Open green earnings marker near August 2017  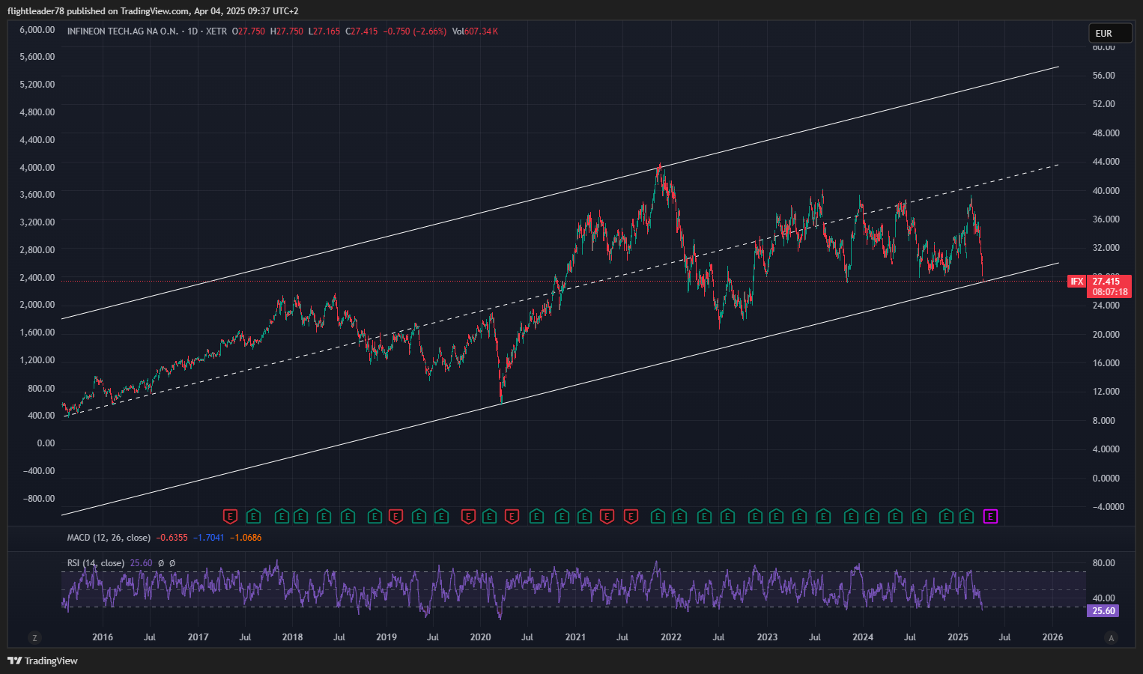253,516
